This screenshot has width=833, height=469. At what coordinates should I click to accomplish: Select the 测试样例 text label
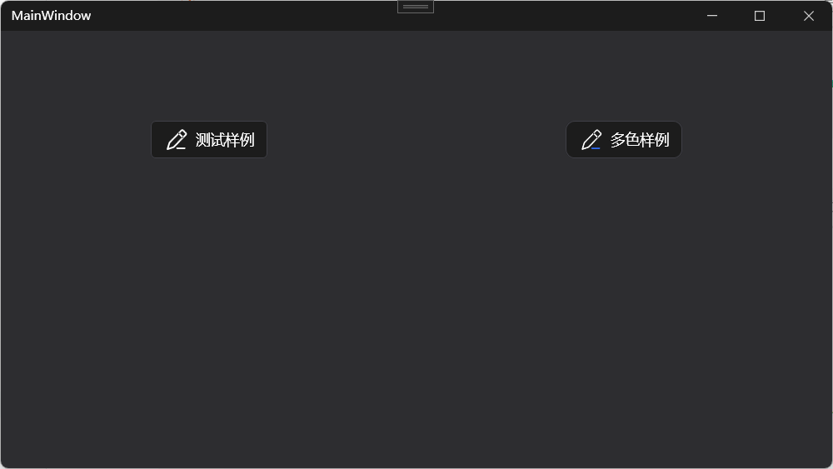pos(225,140)
